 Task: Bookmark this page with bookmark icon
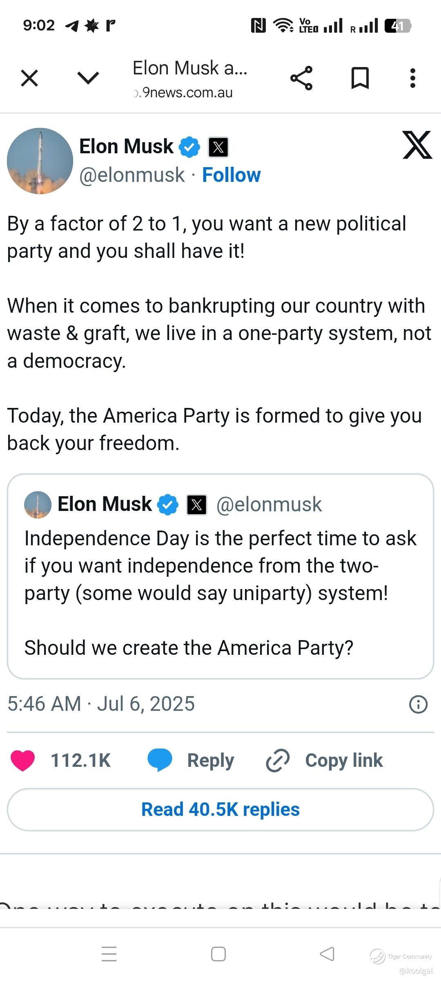pyautogui.click(x=360, y=78)
